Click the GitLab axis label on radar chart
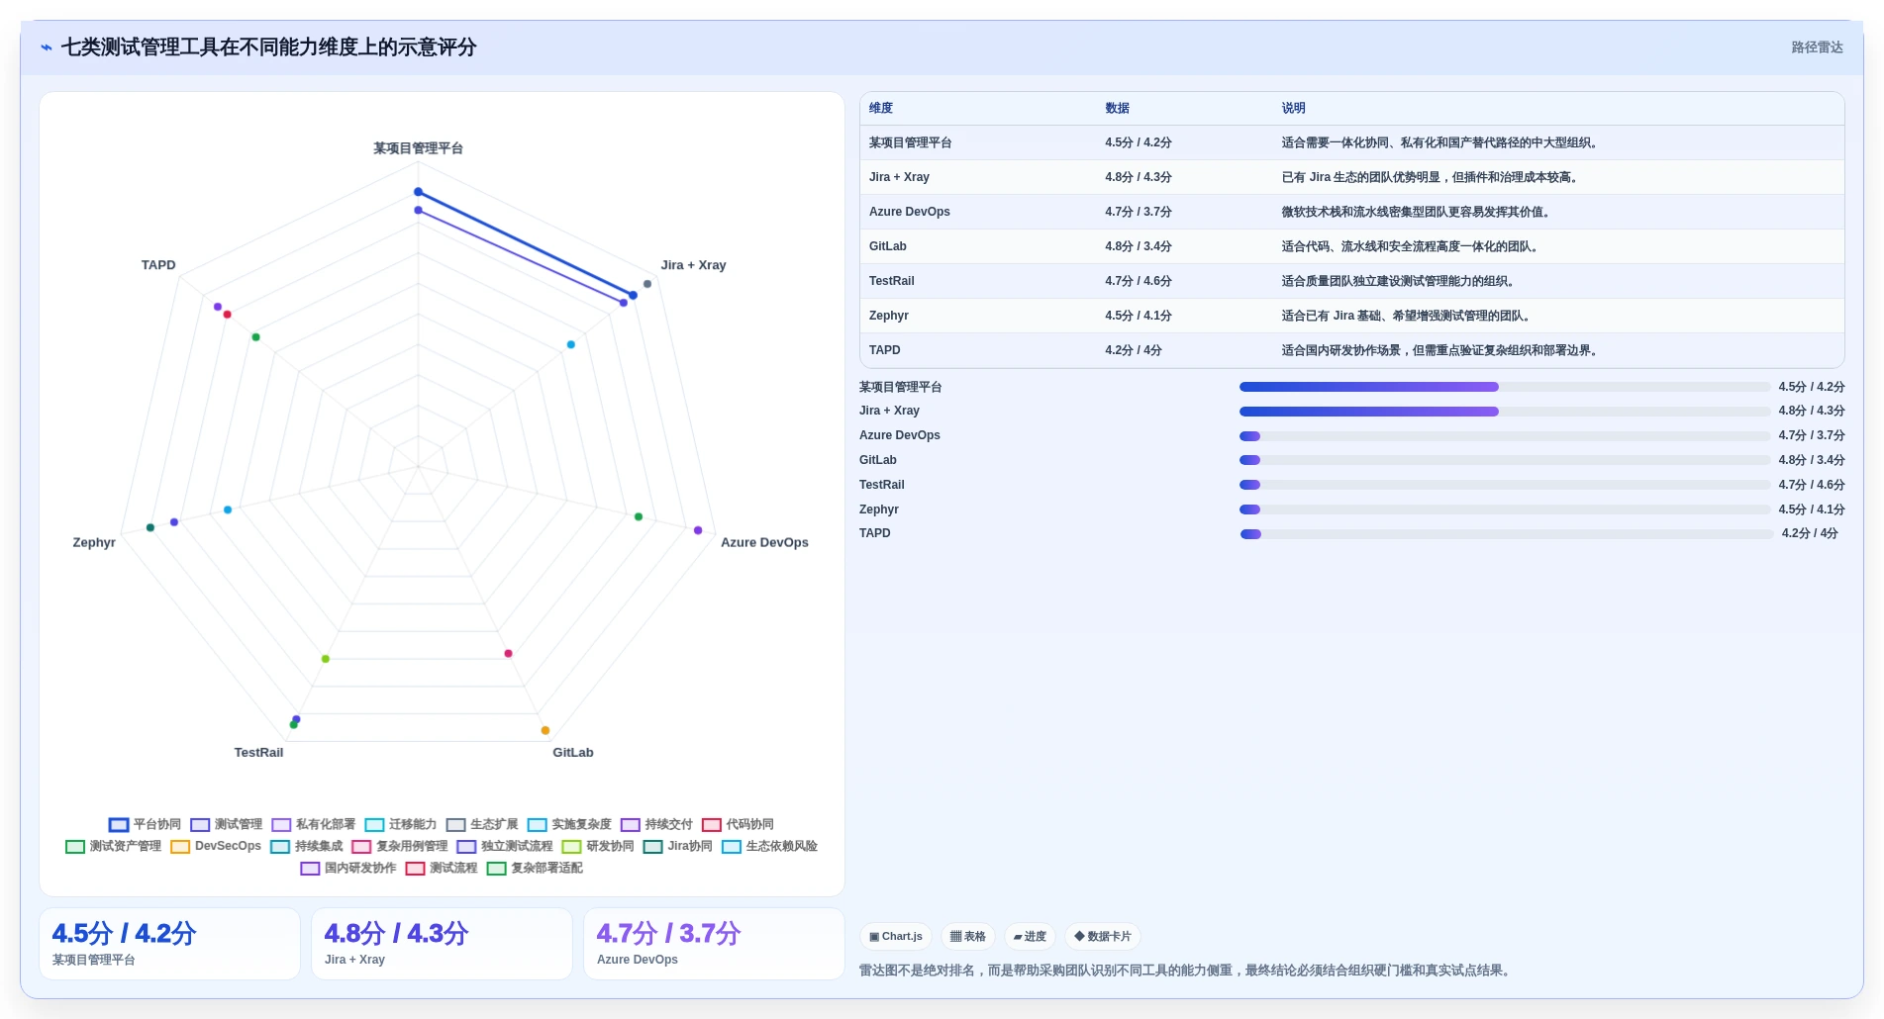The width and height of the screenshot is (1884, 1019). 573,752
